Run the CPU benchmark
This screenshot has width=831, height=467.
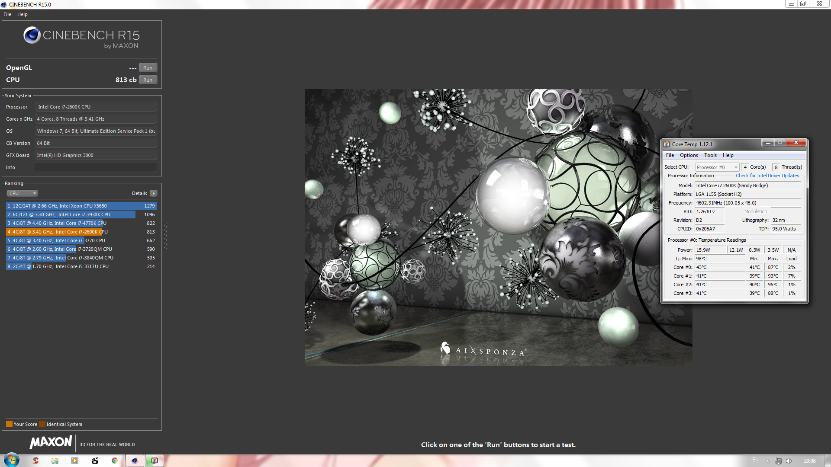pyautogui.click(x=148, y=80)
